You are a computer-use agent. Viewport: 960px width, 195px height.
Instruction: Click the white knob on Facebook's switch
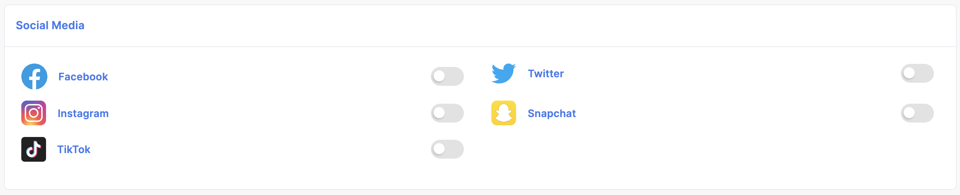439,76
